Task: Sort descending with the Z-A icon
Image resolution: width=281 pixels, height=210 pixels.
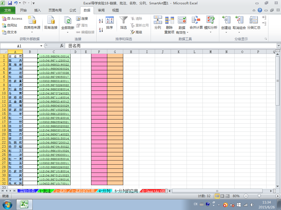Action: click(101, 30)
